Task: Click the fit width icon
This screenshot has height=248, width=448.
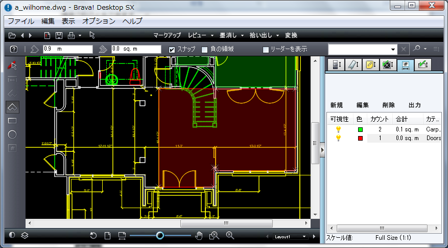Action: 122,235
